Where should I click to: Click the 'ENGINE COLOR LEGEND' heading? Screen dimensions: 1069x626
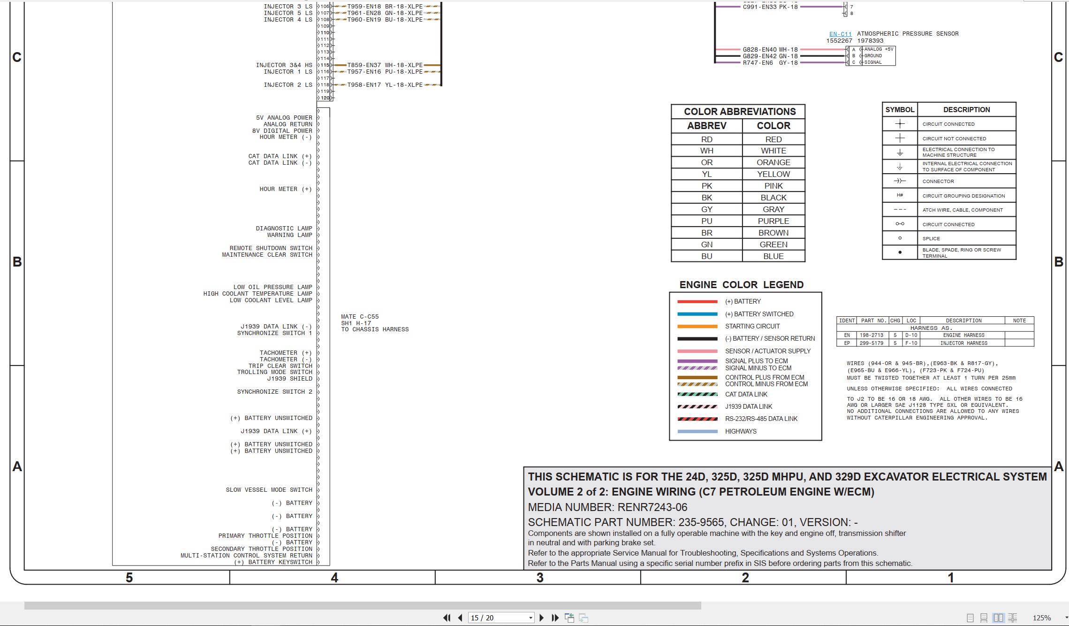point(741,285)
